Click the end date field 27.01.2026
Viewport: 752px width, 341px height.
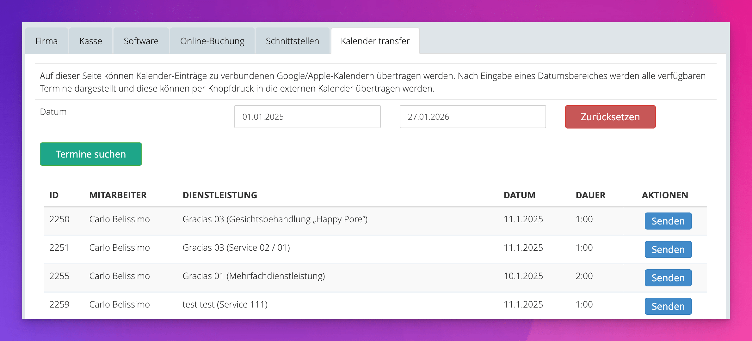472,117
